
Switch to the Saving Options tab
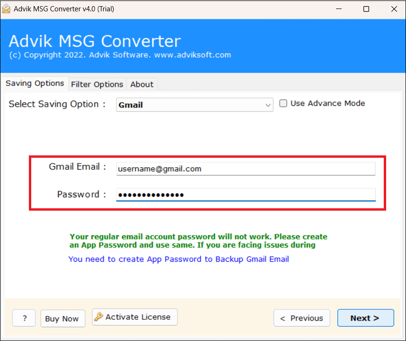coord(35,84)
